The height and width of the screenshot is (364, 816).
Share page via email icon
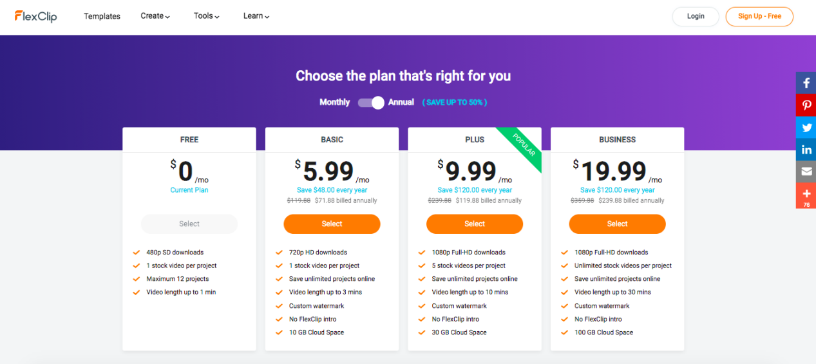pyautogui.click(x=806, y=171)
